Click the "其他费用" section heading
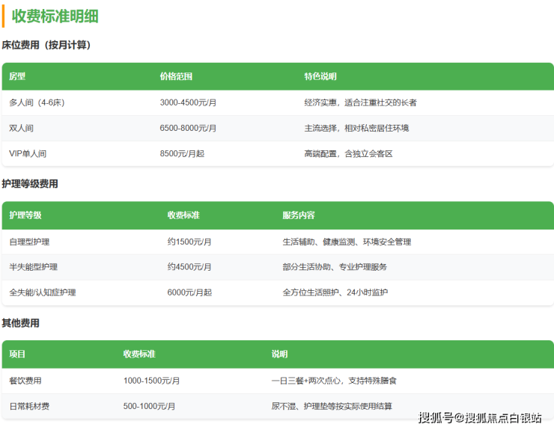The width and height of the screenshot is (554, 430). [20, 323]
